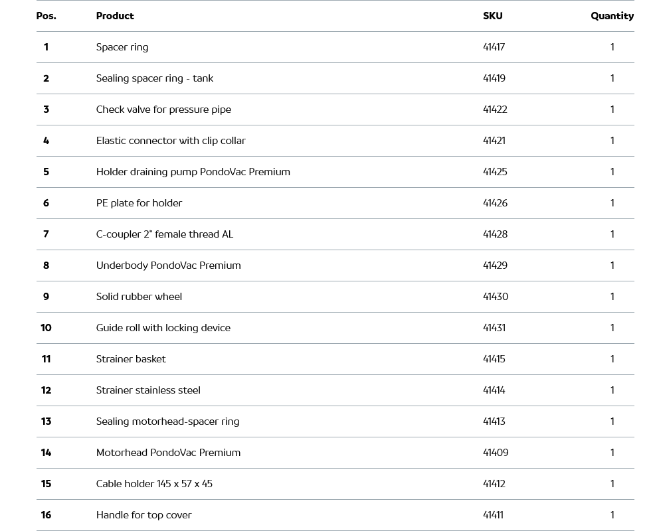Click Check valve for pressure pipe
Screen dimensions: 657x531
coord(163,110)
